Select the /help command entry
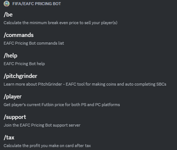Viewport: 177px width, 150px height. tap(11, 56)
